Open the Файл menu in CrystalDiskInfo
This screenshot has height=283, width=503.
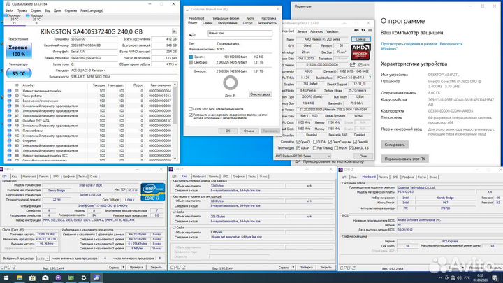[x=9, y=10]
